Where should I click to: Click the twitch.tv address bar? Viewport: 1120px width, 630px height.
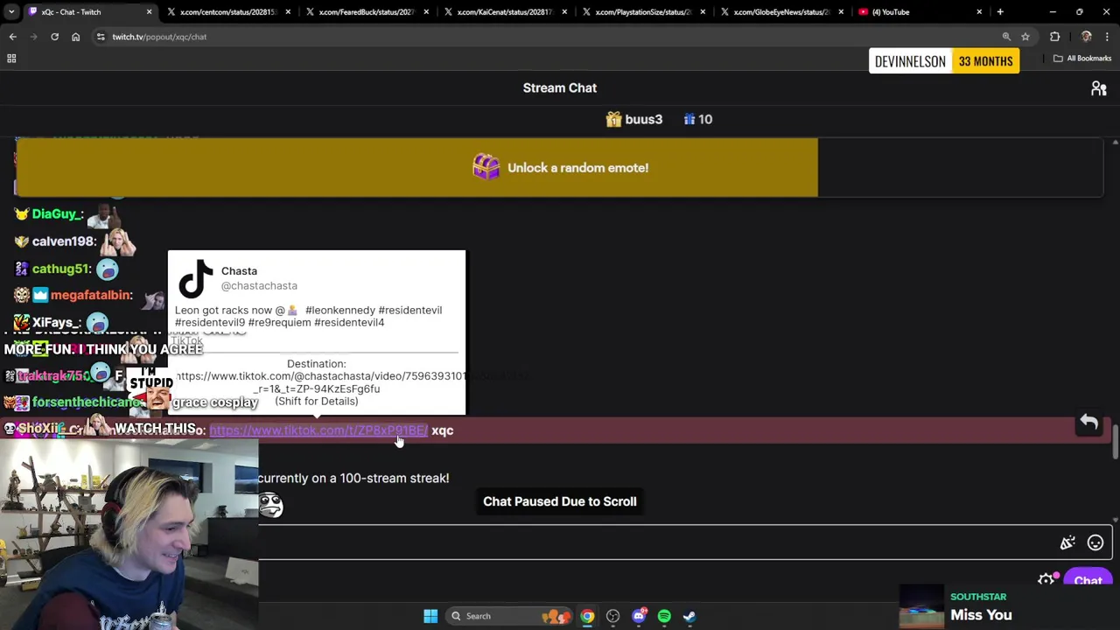(551, 37)
